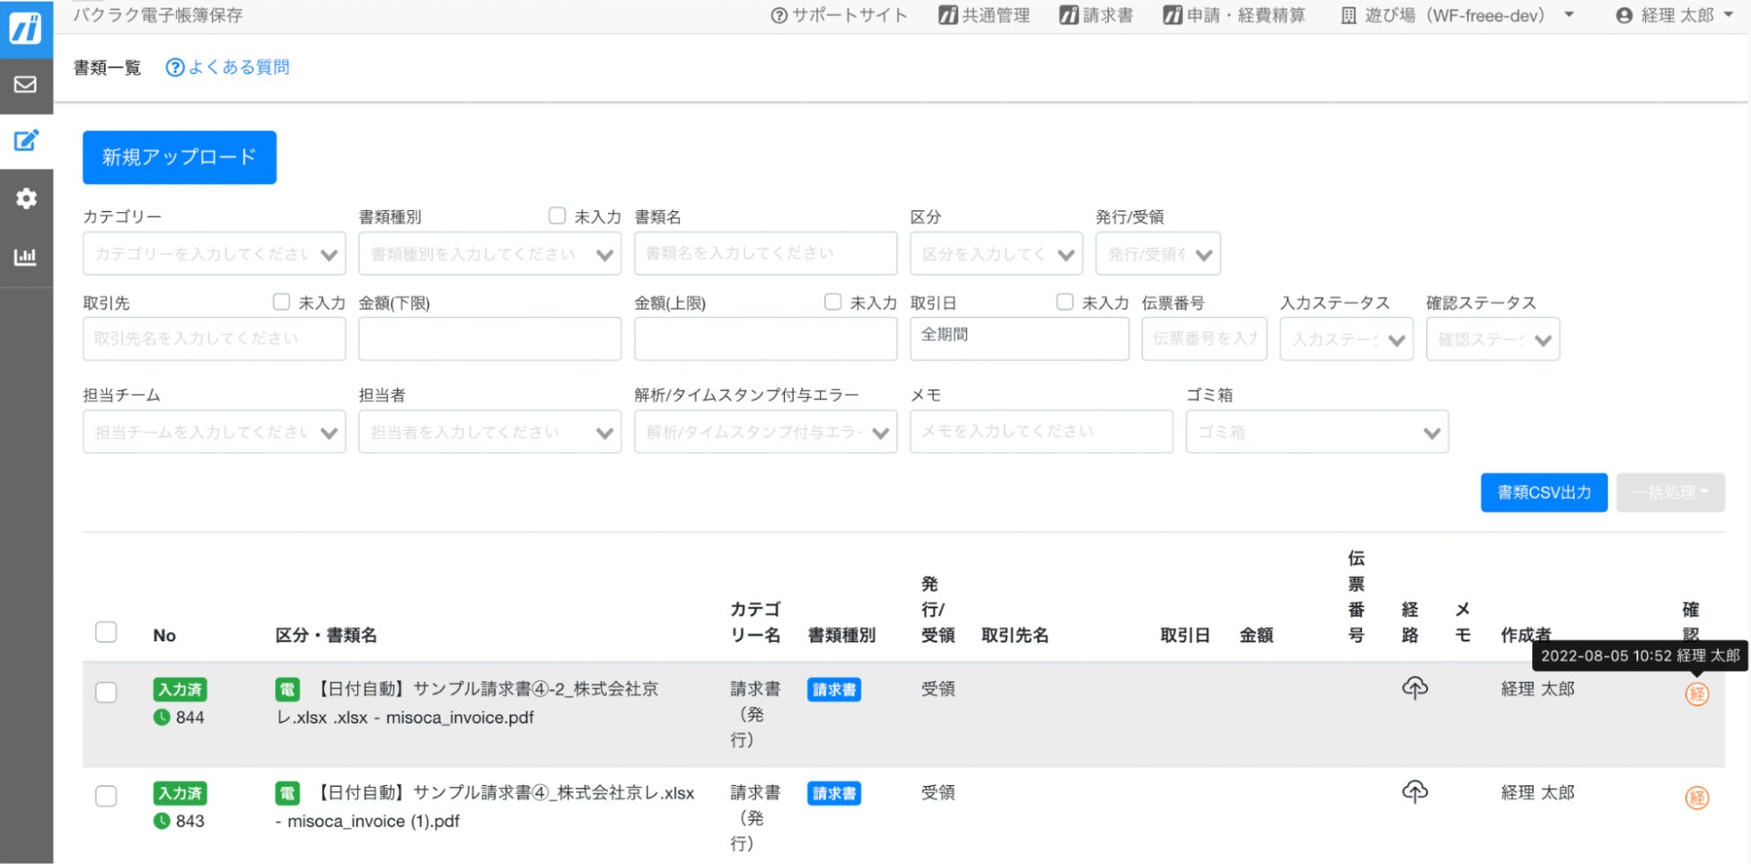Screen dimensions: 1751x864
Task: Expand the 書類種別 dropdown
Action: click(489, 254)
